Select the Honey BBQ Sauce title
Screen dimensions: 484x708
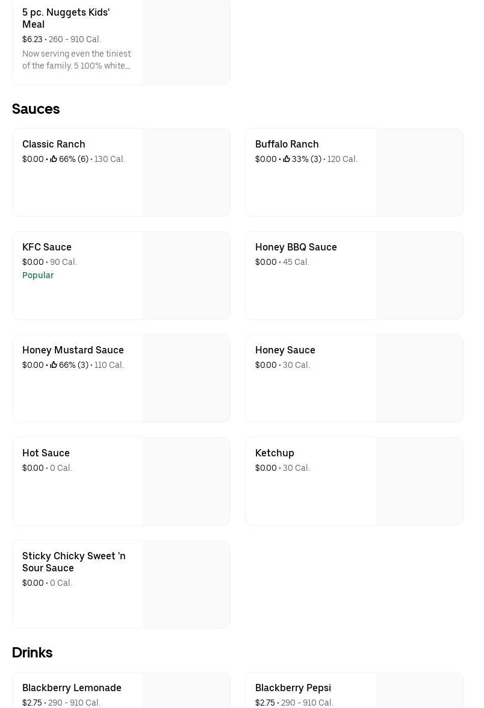pos(296,247)
